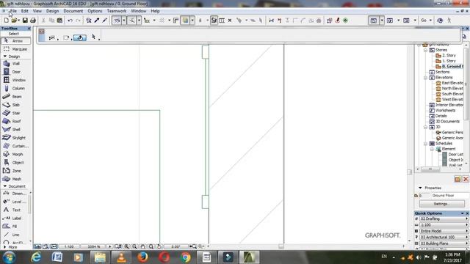Viewport: 470px width, 264px height.
Task: Open the 03 Architectural 100 dropdown
Action: point(444,237)
